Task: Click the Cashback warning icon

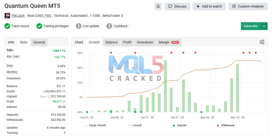Action: (109, 26)
